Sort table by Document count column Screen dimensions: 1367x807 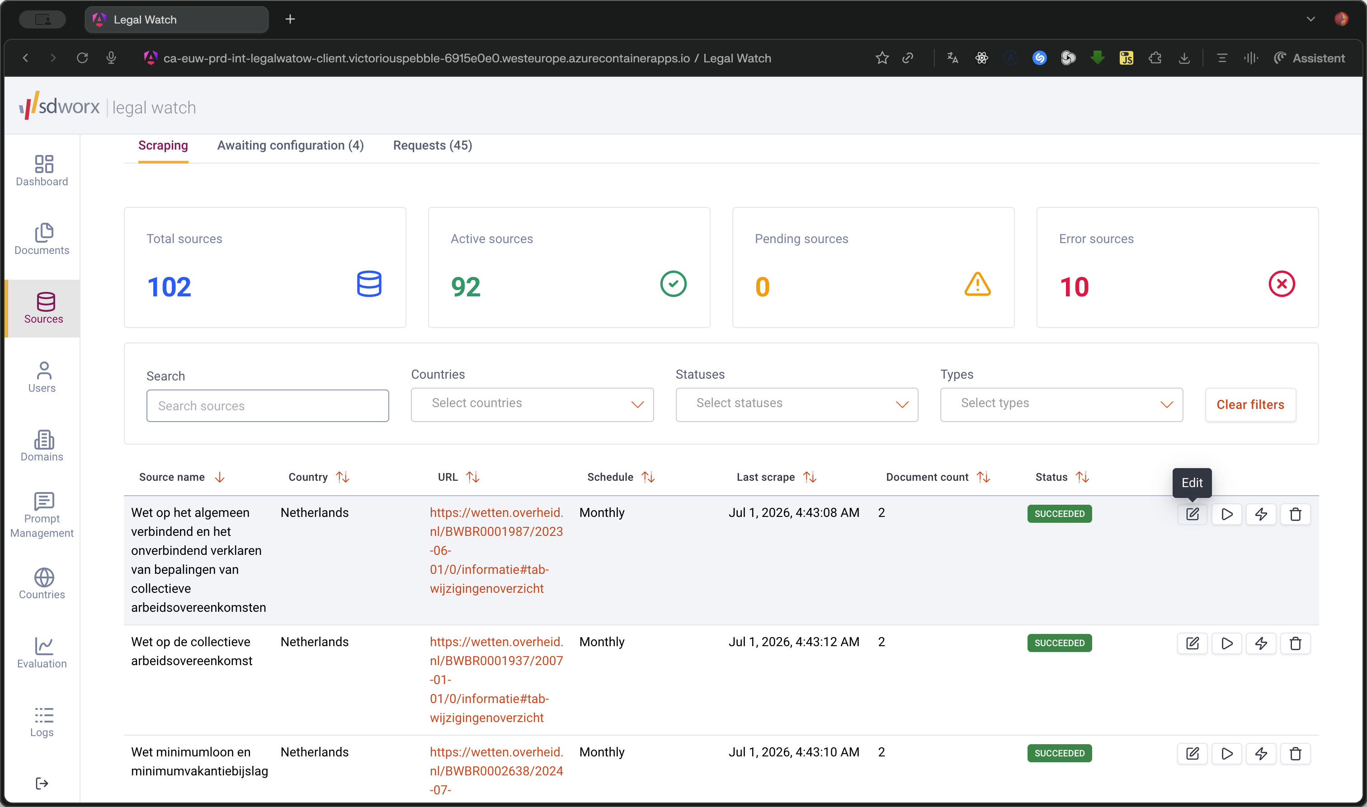[937, 477]
